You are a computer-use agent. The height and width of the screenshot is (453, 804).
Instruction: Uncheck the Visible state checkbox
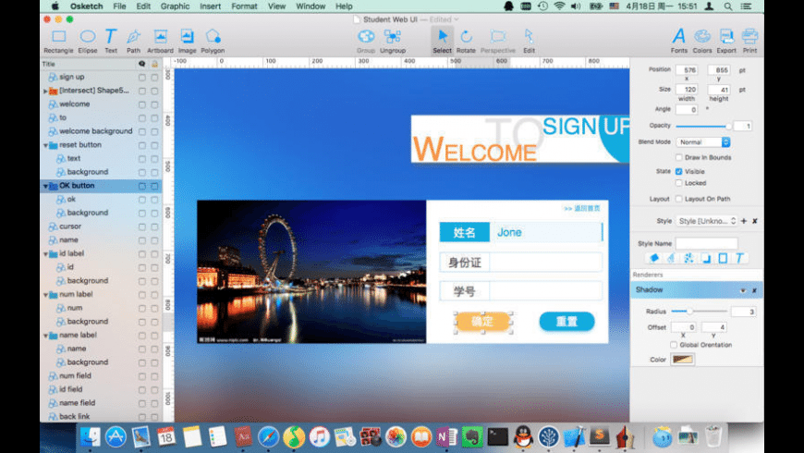coord(679,171)
